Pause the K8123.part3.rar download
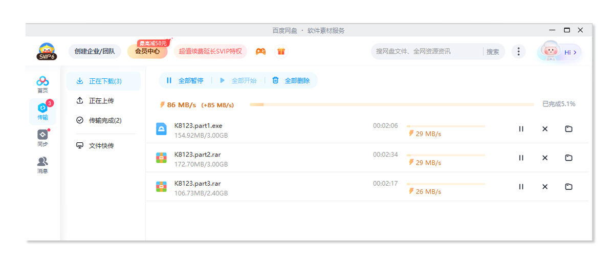 tap(521, 187)
